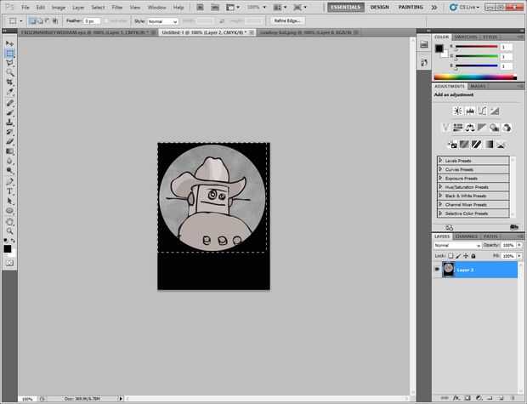Switch to the Design workspace
The image size is (527, 404).
click(x=379, y=7)
